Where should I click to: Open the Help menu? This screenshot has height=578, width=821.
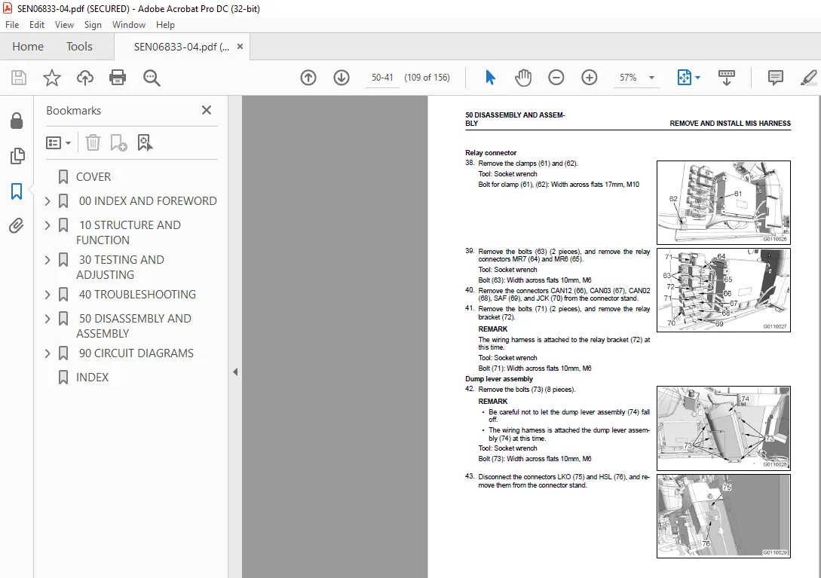click(x=165, y=25)
